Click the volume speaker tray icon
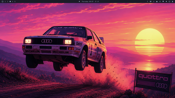This screenshot has height=98, width=175. coord(166,2)
